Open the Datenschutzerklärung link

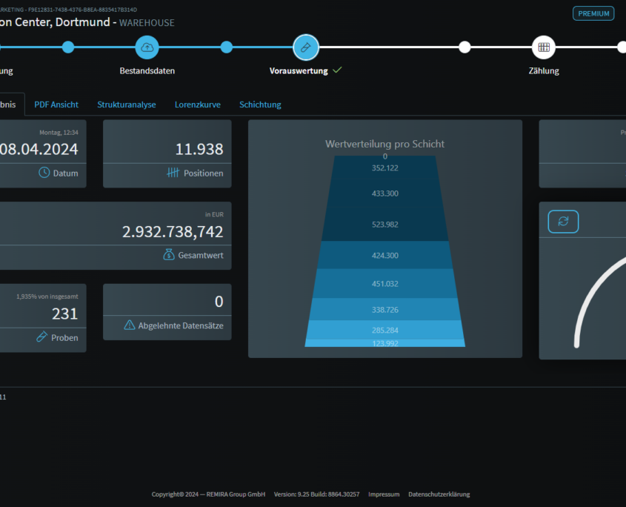(x=440, y=494)
